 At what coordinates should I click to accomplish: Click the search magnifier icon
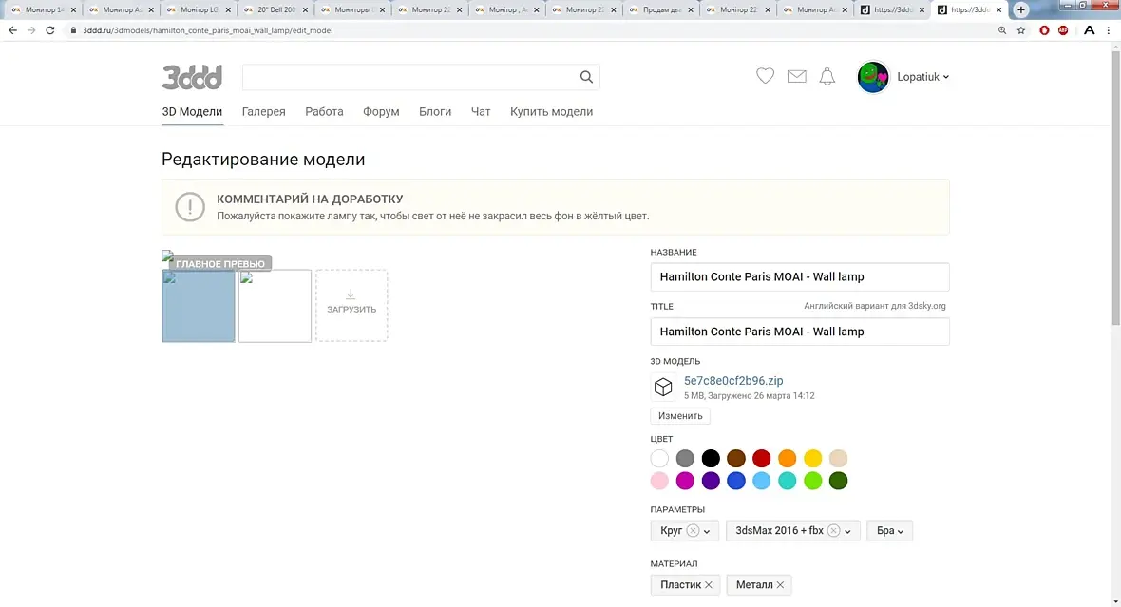586,77
